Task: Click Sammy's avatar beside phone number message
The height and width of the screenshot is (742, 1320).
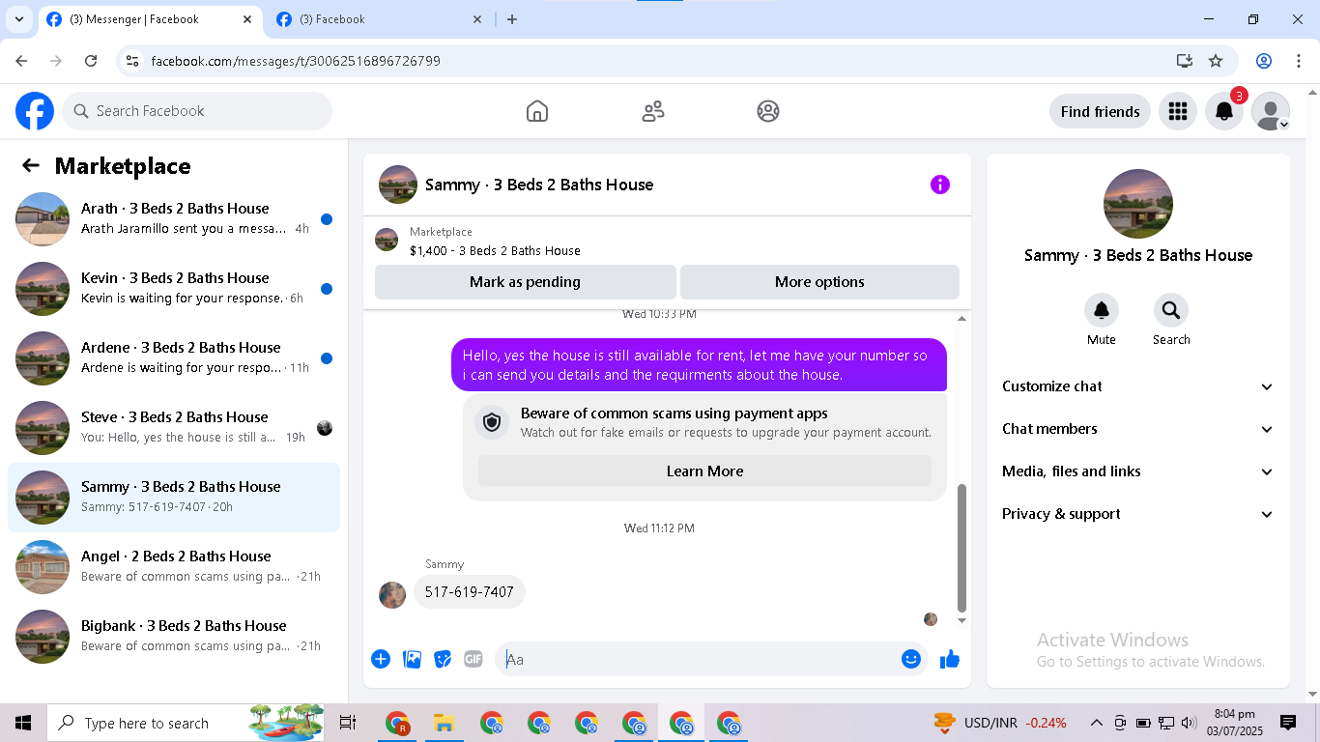Action: coord(392,595)
